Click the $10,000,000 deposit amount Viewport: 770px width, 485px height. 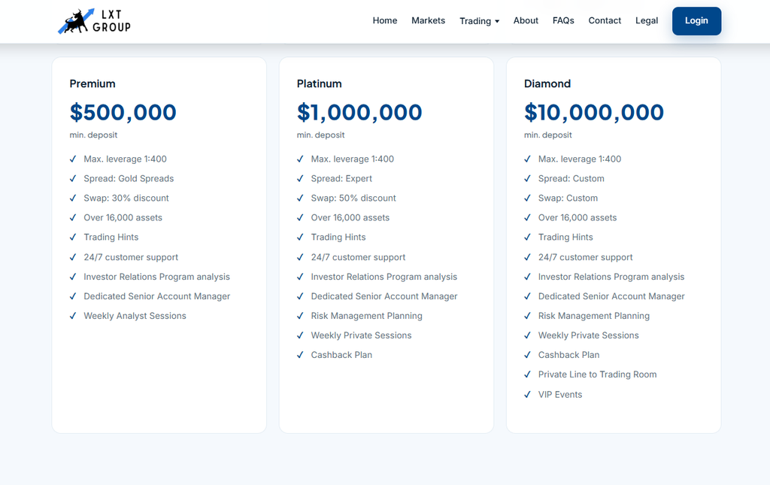point(594,112)
